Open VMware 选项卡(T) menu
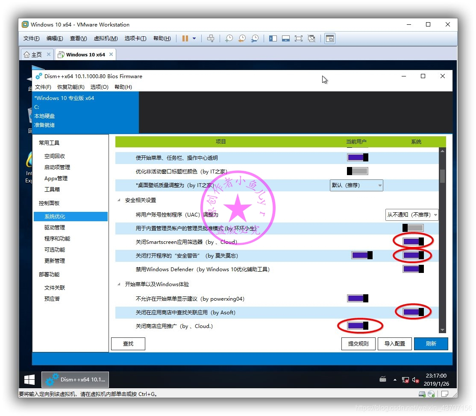Image resolution: width=476 pixels, height=416 pixels. 135,38
